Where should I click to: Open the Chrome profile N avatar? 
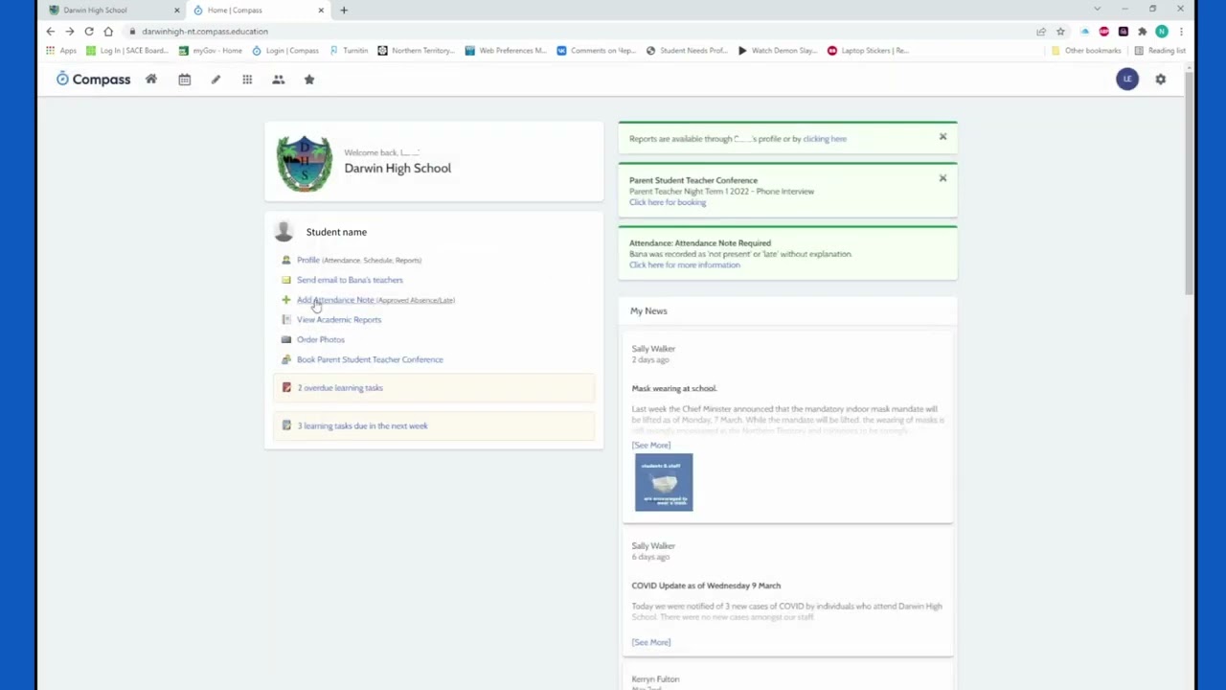1162,31
